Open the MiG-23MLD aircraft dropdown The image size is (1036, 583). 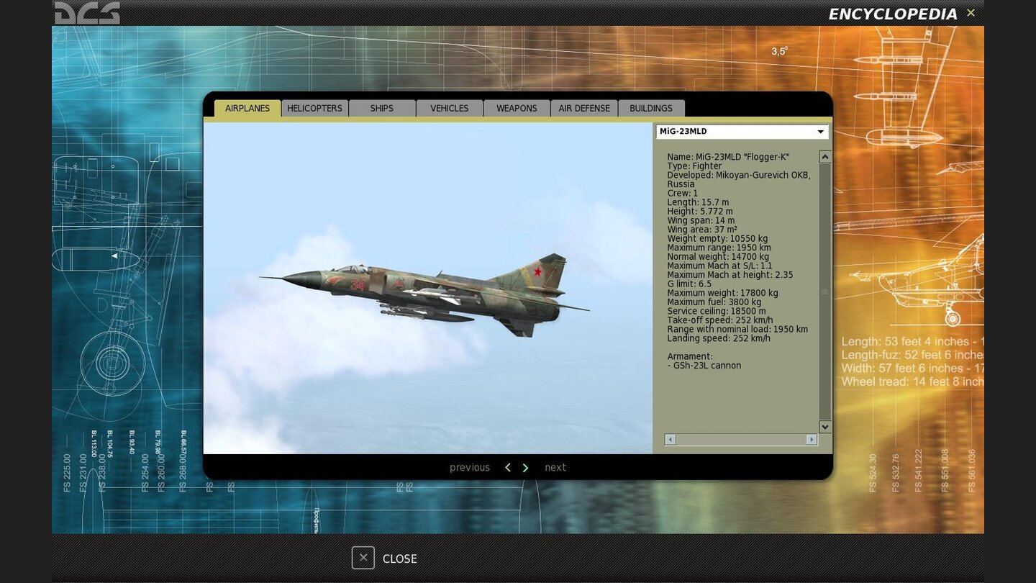coord(742,132)
